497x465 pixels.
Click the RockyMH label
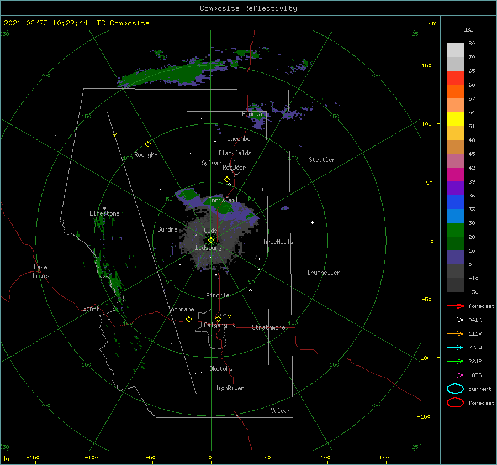(x=146, y=155)
